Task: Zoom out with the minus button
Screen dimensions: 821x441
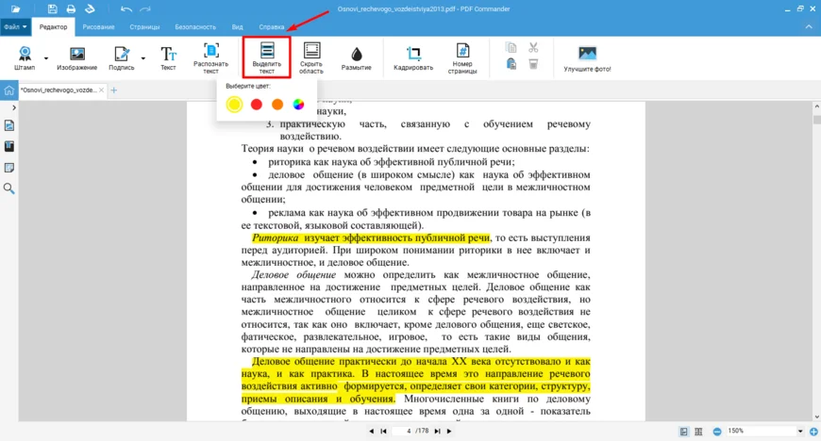Action: (x=717, y=432)
